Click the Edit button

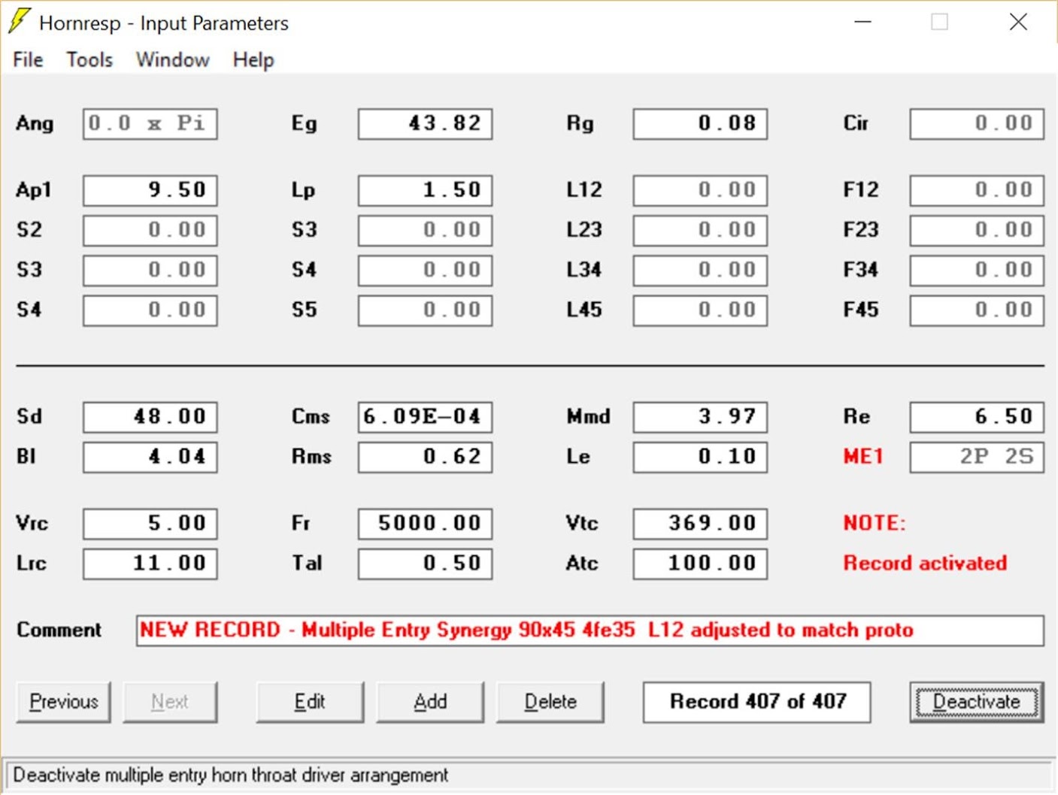click(310, 702)
